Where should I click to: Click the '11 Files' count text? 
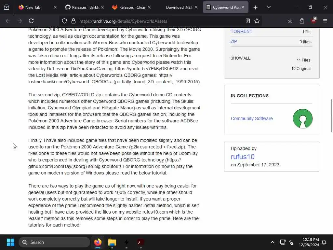click(x=303, y=60)
